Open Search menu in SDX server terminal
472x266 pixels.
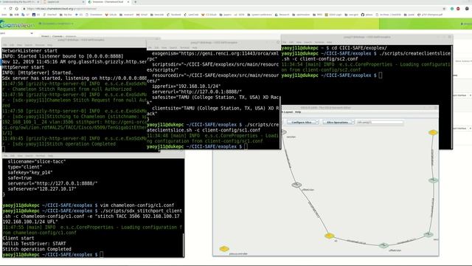[x=29, y=45]
